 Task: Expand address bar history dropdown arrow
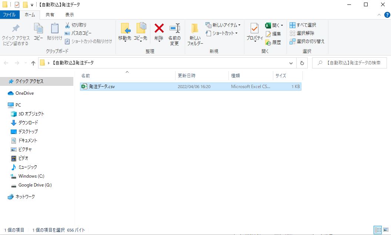tap(291, 63)
